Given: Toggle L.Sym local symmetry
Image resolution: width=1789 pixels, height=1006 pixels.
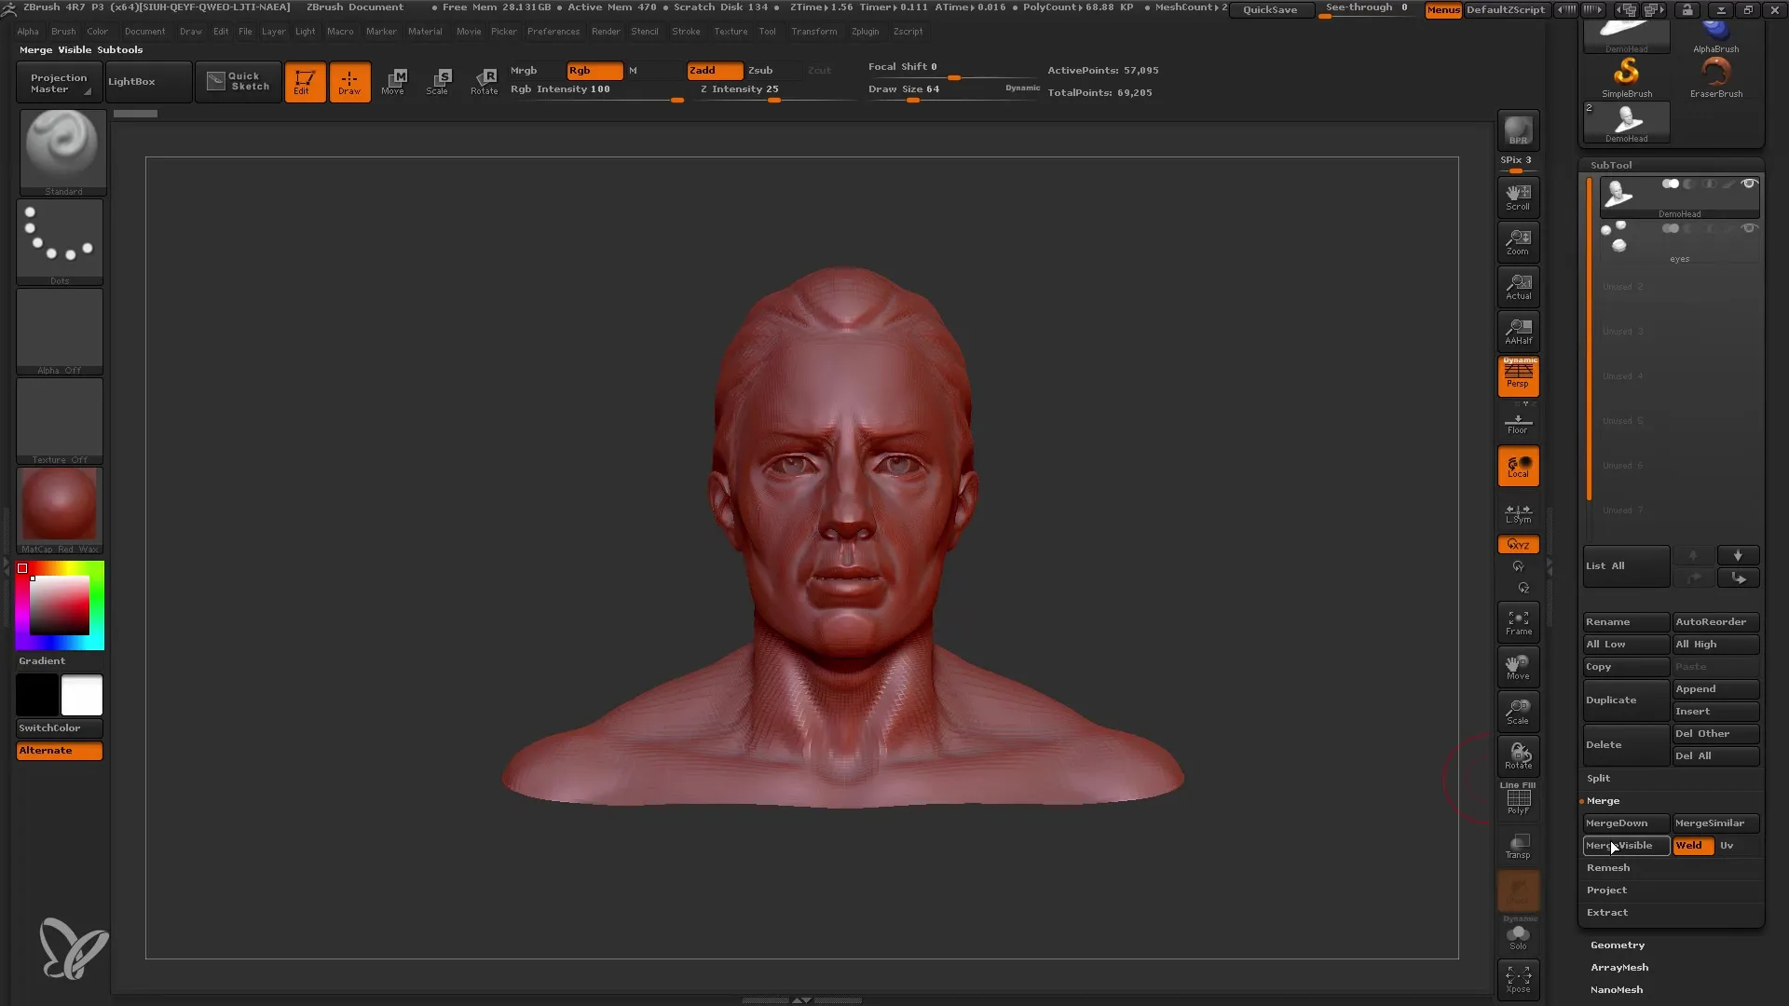Looking at the screenshot, I should tap(1518, 513).
